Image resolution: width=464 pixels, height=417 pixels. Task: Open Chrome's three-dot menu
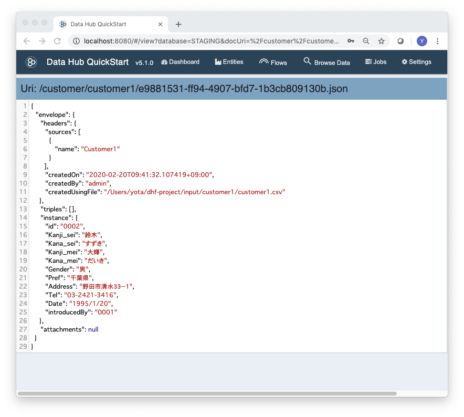pos(437,41)
